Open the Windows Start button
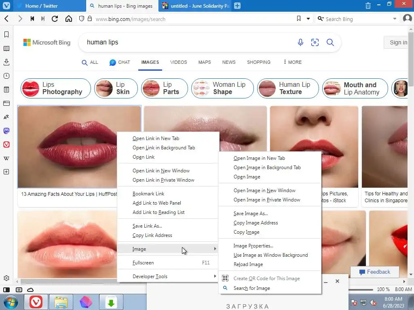Viewport: 414px width, 310px height. point(10,302)
